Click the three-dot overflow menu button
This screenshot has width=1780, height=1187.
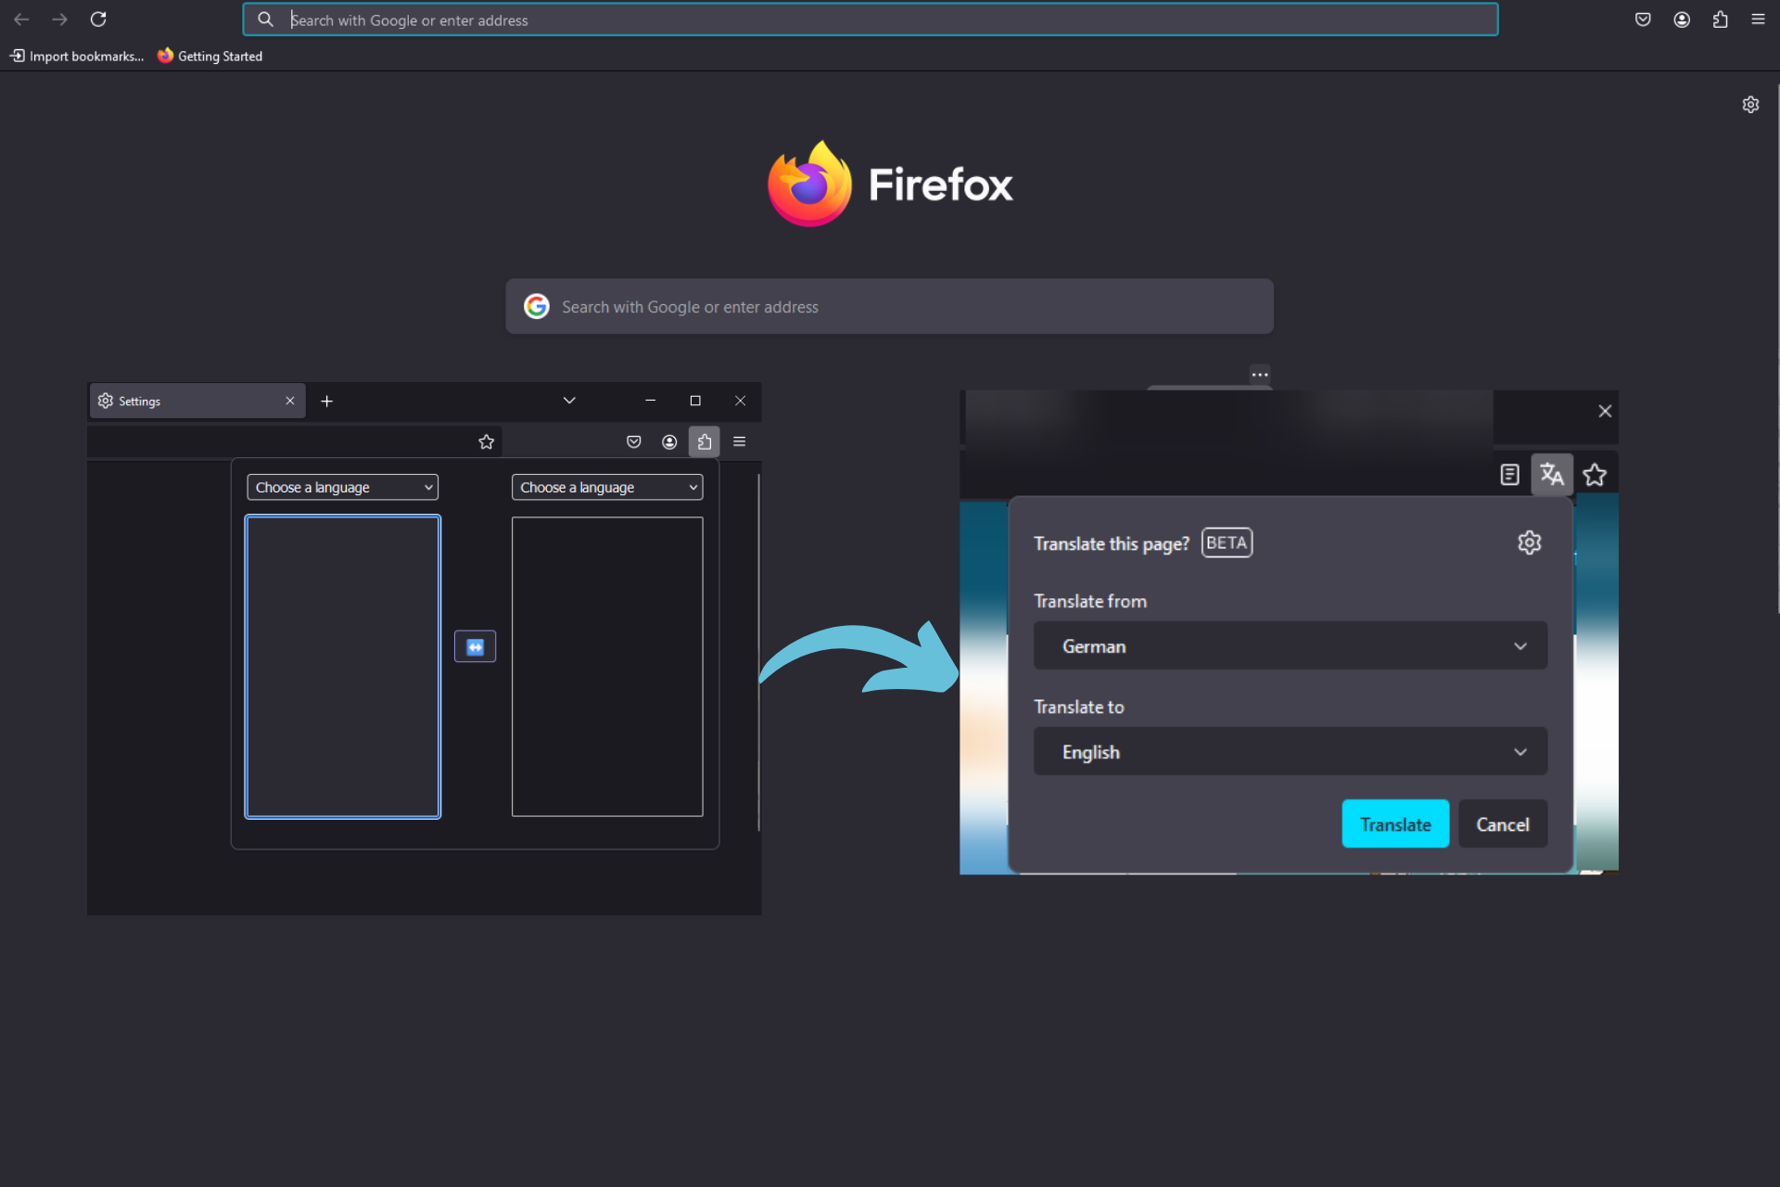click(1260, 372)
